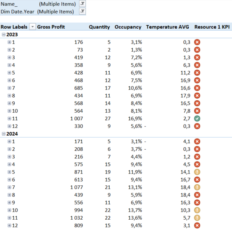Viewport: 232px width, 230px height.
Task: Click yellow warning KPI icon for 2024 month 10
Action: point(197,210)
